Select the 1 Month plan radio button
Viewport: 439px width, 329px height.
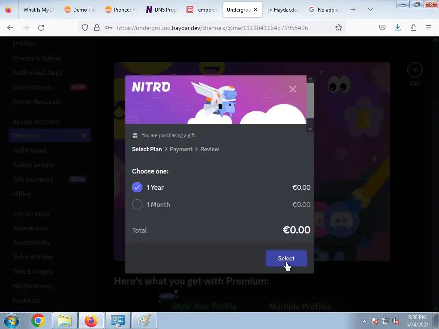pyautogui.click(x=137, y=204)
